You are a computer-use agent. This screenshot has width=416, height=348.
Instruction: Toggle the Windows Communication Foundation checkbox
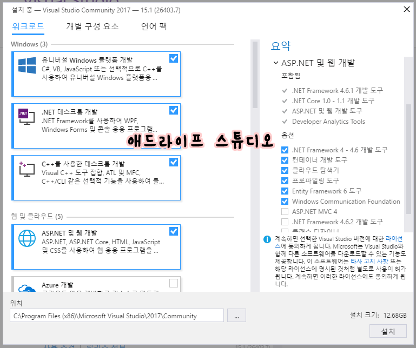coord(285,202)
